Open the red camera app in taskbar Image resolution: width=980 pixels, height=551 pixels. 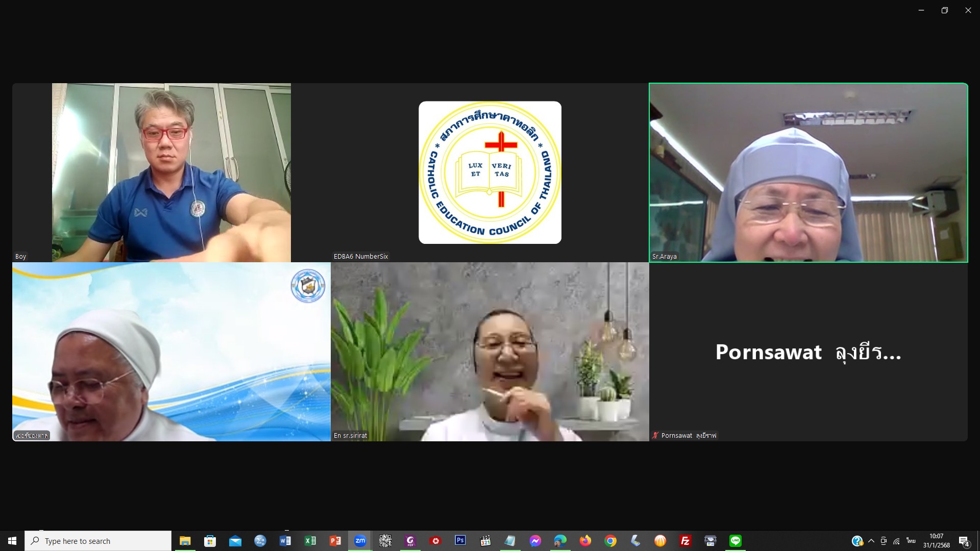(435, 541)
